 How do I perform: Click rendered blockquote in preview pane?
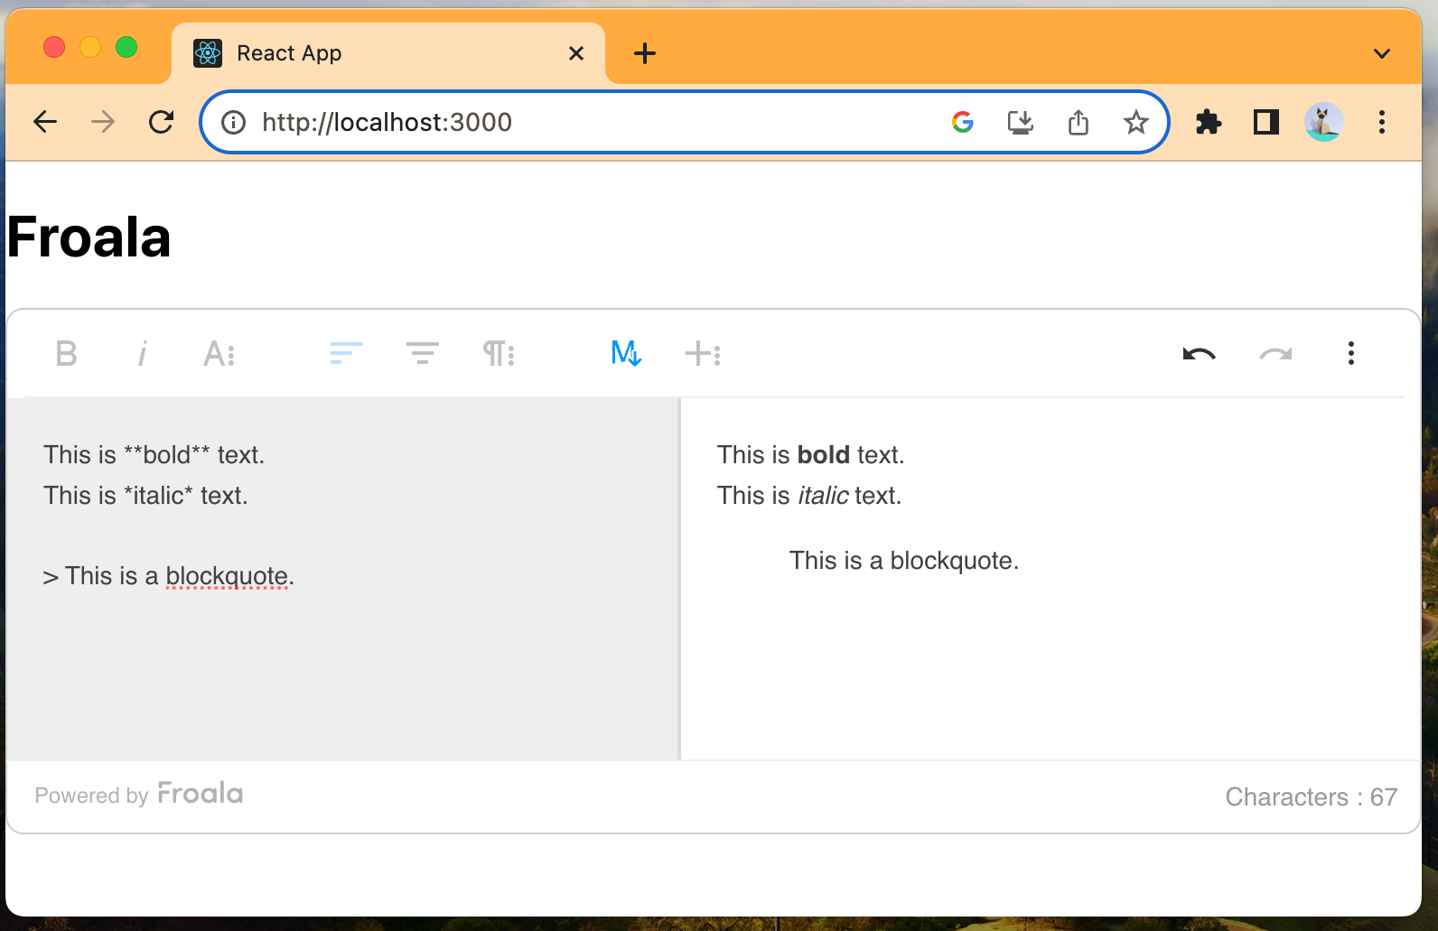904,560
